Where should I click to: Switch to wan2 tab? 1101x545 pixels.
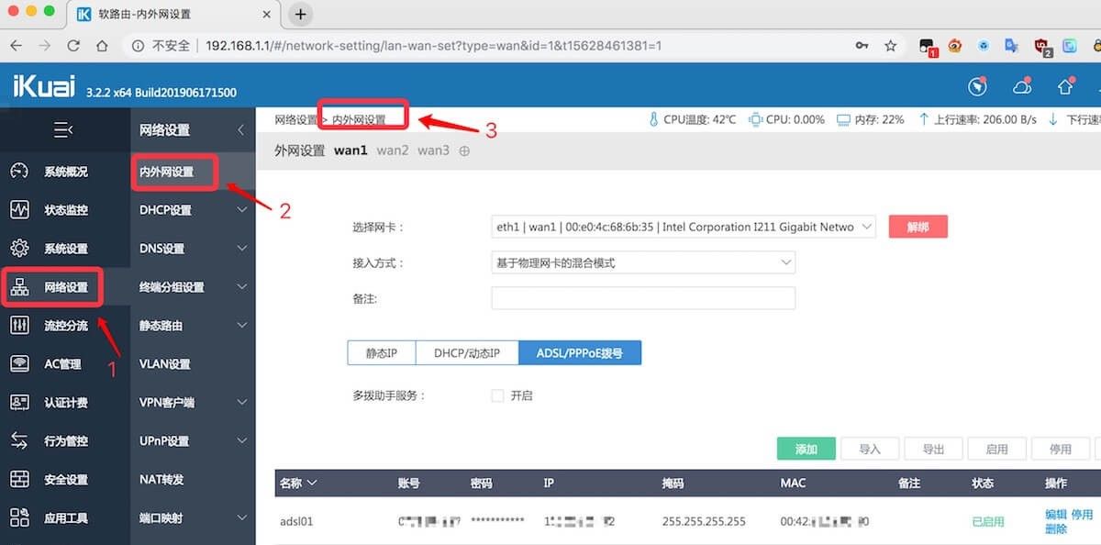[393, 150]
